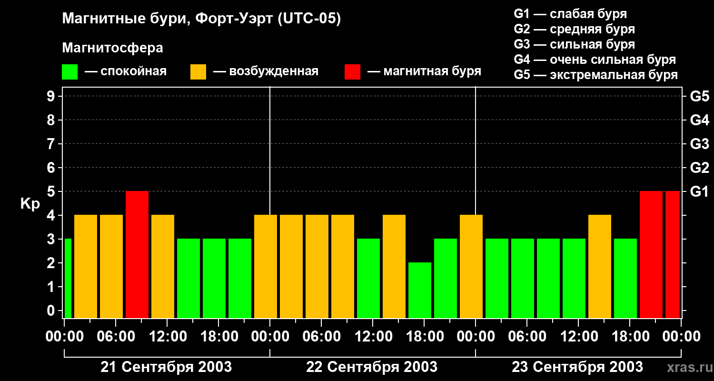Click the '12:00' time label of 22 Сентября
This screenshot has height=381, width=714.
tap(373, 337)
